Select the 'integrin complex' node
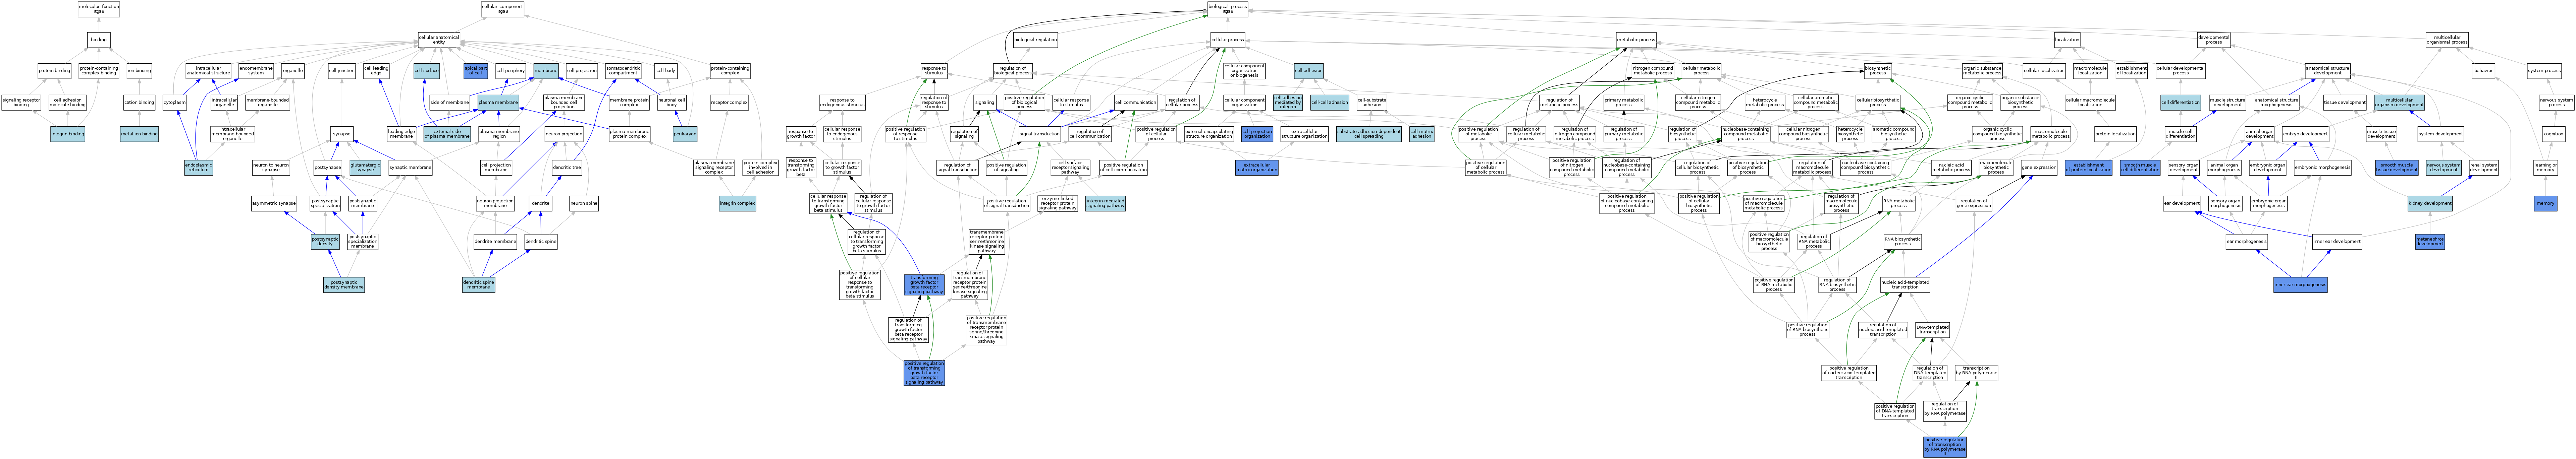This screenshot has height=459, width=2576. point(737,204)
